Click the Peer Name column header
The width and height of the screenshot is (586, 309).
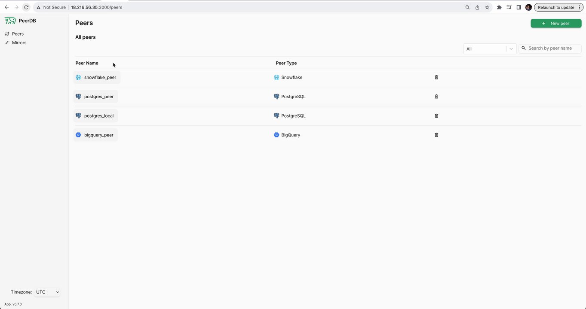tap(87, 63)
